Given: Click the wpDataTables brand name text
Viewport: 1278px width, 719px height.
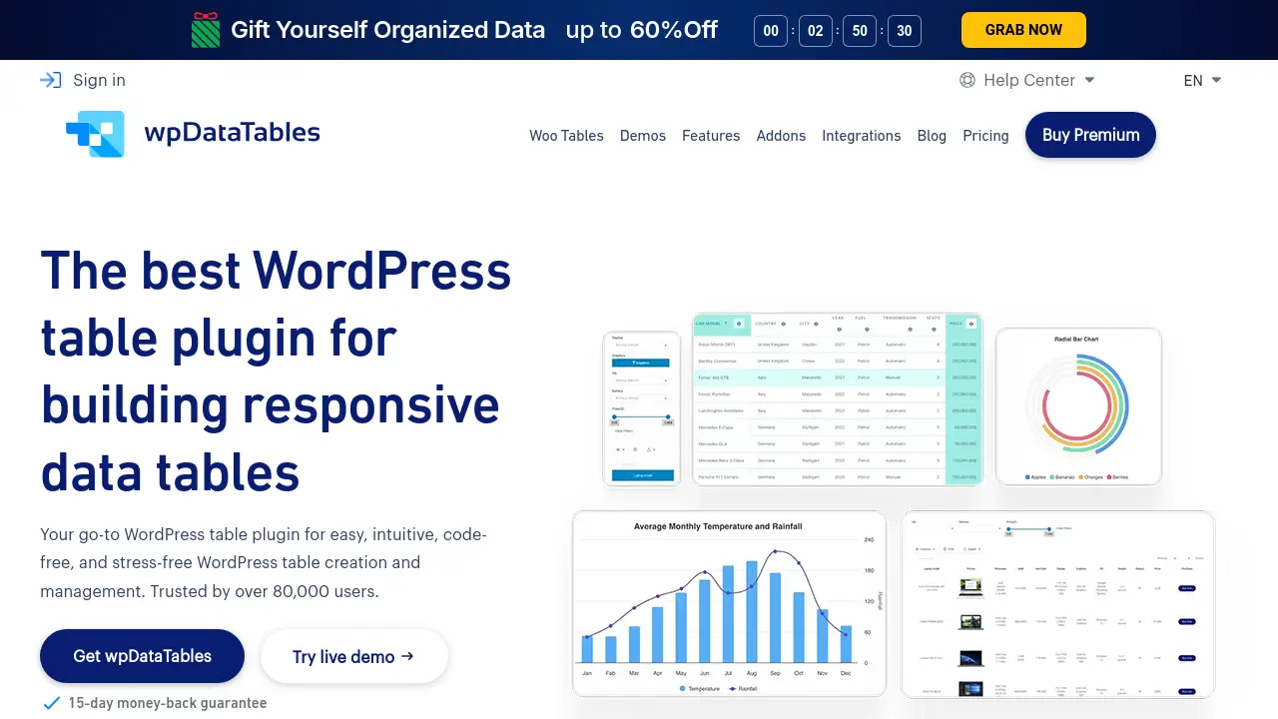Looking at the screenshot, I should [x=232, y=132].
